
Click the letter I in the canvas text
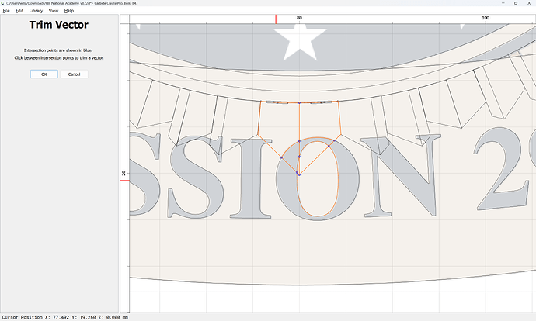pyautogui.click(x=251, y=178)
